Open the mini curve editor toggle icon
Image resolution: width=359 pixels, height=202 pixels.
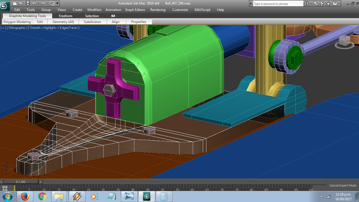[5, 188]
